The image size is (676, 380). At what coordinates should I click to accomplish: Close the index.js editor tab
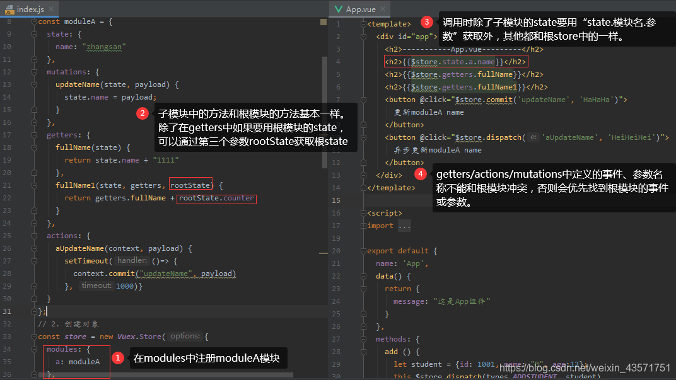(x=51, y=9)
